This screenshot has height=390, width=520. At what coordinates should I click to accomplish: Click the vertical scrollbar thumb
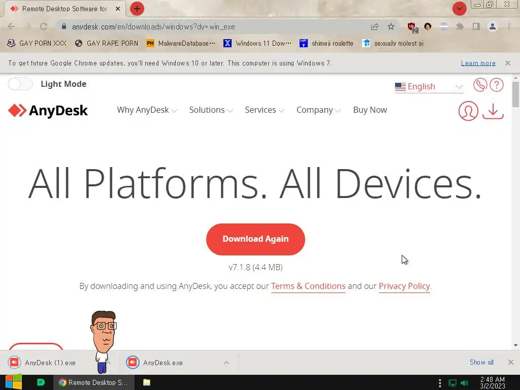click(x=515, y=94)
